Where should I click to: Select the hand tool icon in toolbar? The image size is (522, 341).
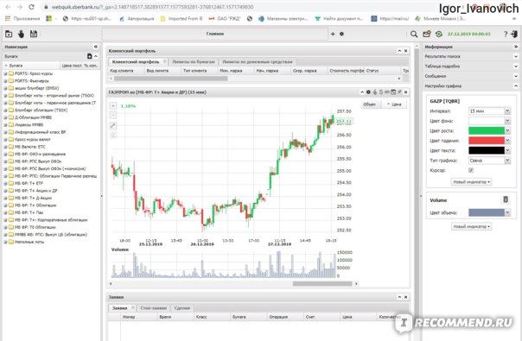tap(21, 34)
